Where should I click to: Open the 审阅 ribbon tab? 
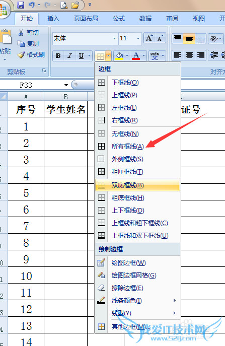click(172, 18)
